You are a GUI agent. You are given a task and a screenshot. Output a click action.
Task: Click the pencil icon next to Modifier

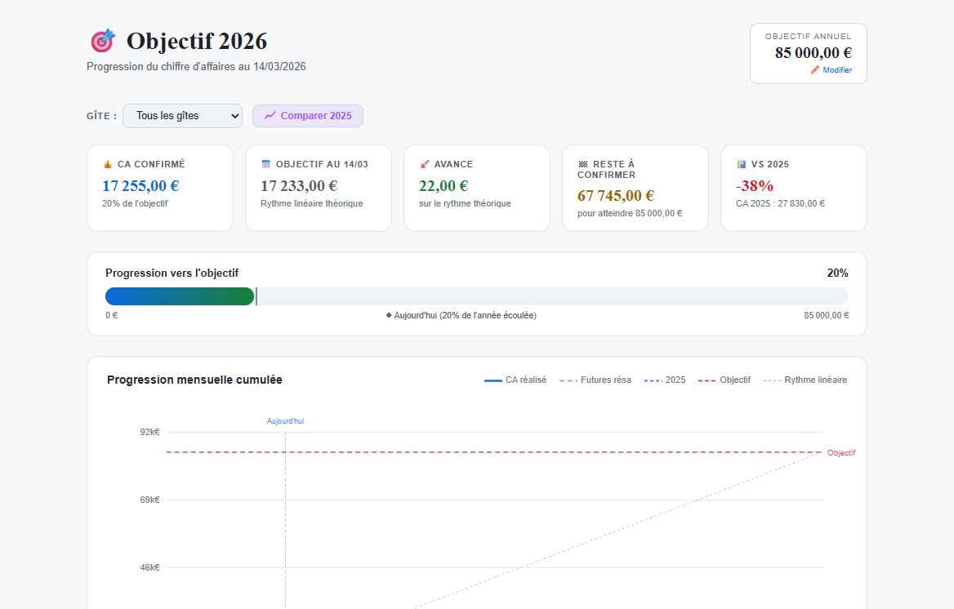(814, 70)
